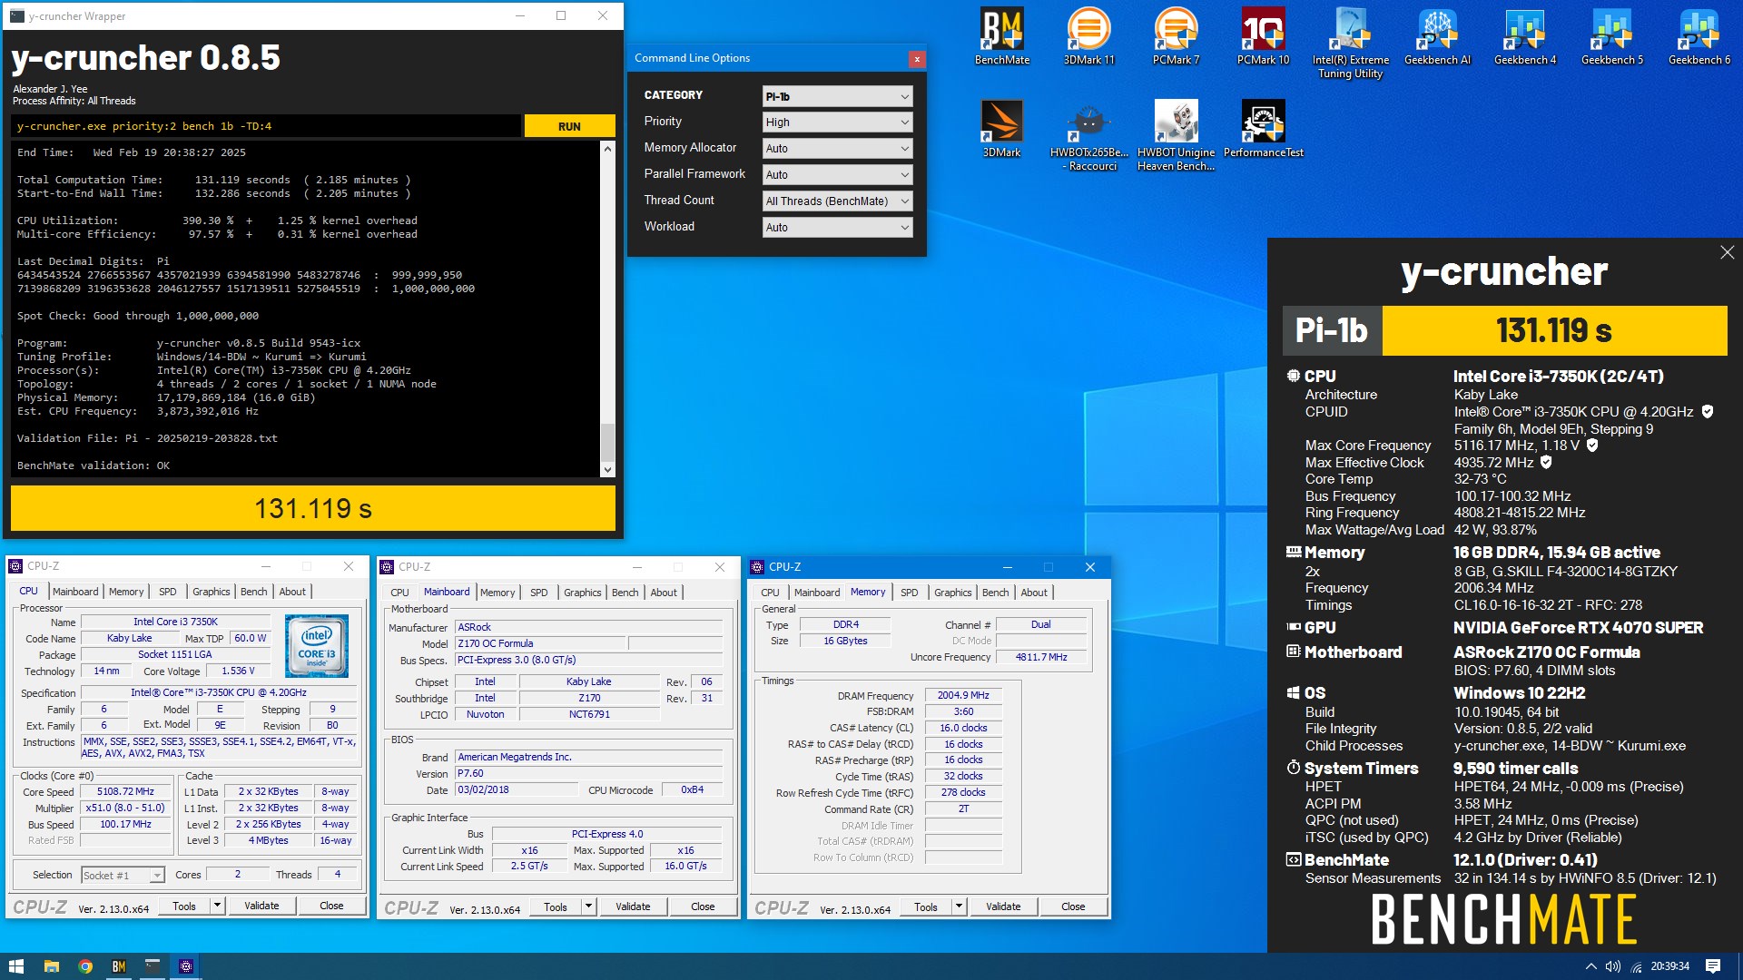
Task: Click the taskbar clock showing 20:39:34
Action: (x=1669, y=966)
